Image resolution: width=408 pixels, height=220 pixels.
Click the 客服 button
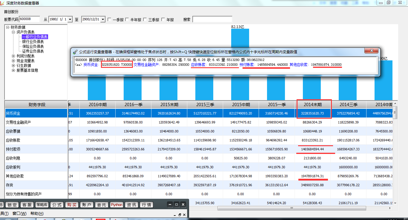27,205
